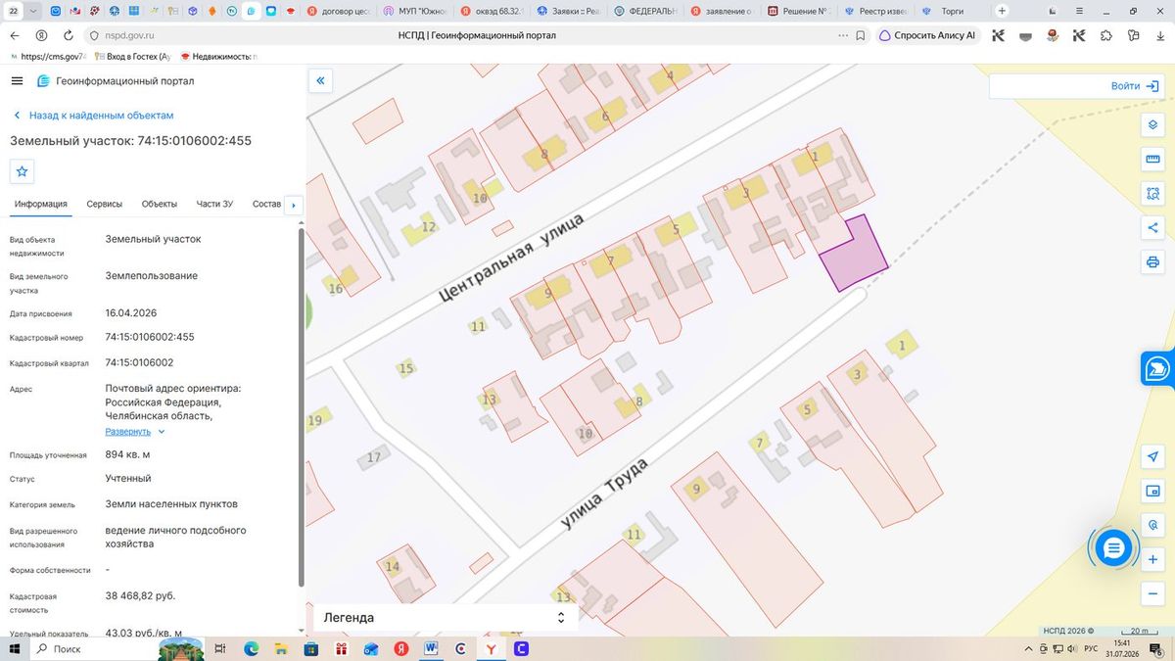Switch to the Объекты tab

160,204
